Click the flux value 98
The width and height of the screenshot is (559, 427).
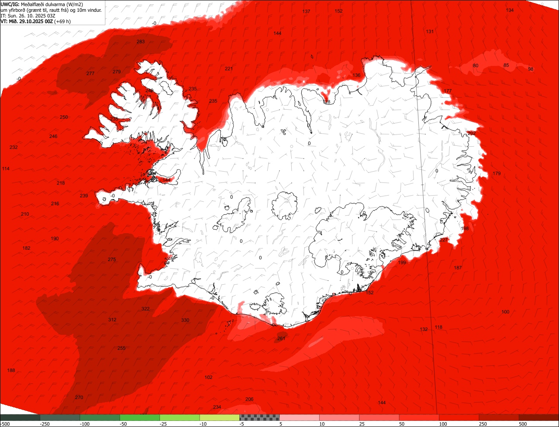point(531,69)
